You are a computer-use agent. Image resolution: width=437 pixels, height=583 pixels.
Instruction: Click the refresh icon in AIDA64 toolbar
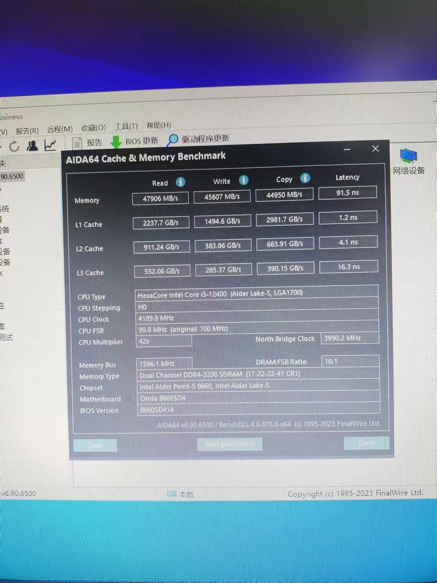tap(14, 146)
